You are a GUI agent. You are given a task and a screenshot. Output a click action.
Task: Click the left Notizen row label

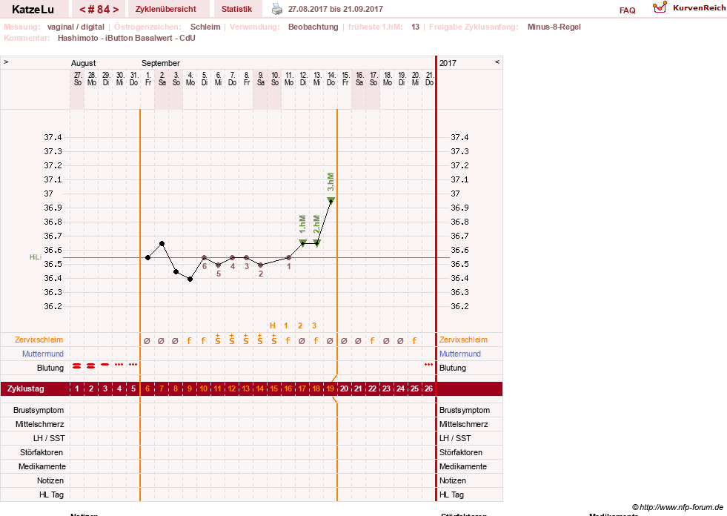coord(50,480)
